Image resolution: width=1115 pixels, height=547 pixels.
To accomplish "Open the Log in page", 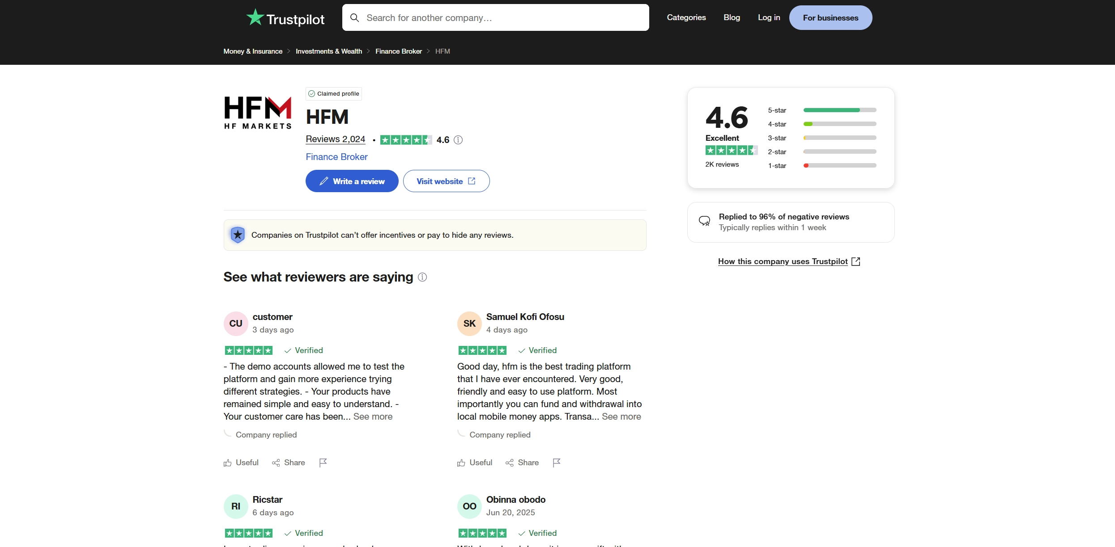I will [x=769, y=17].
